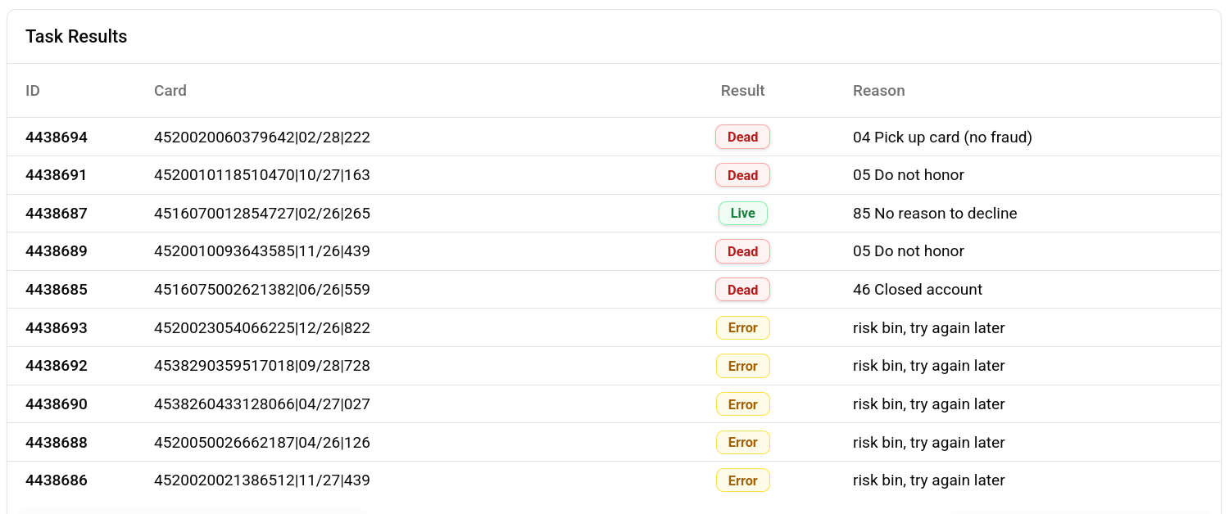Image resolution: width=1229 pixels, height=514 pixels.
Task: Click the Task Results panel title
Action: tap(76, 36)
